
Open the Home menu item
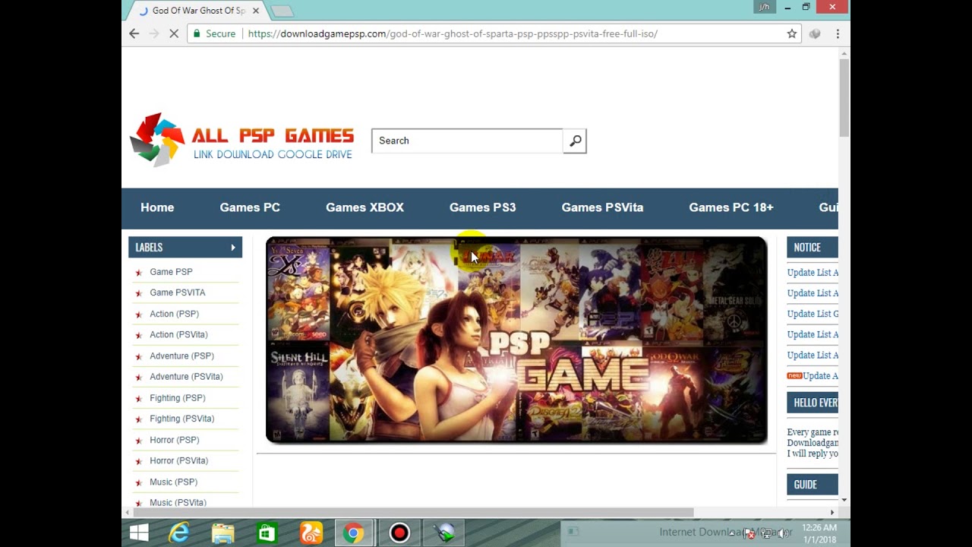tap(157, 207)
